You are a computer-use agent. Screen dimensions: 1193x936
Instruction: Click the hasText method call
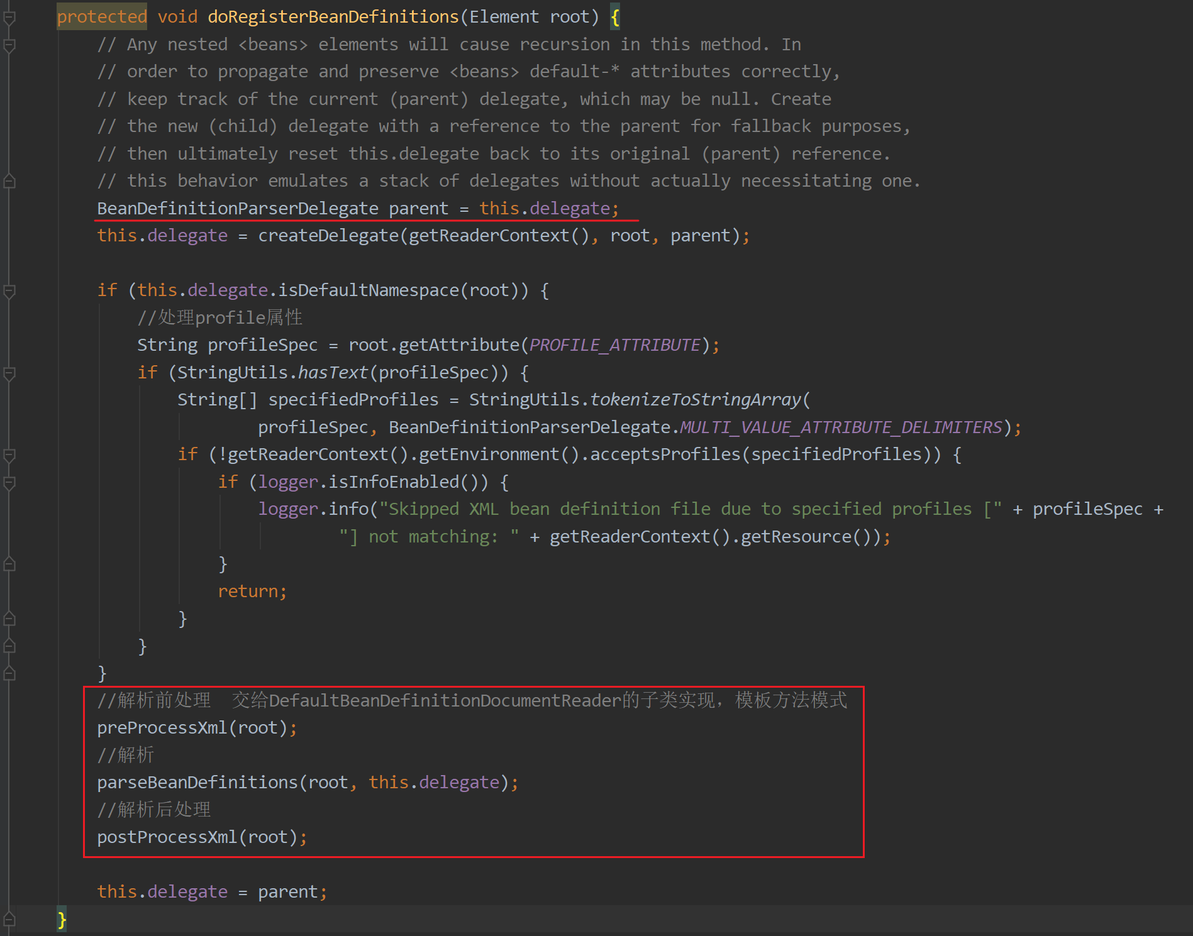pos(333,373)
